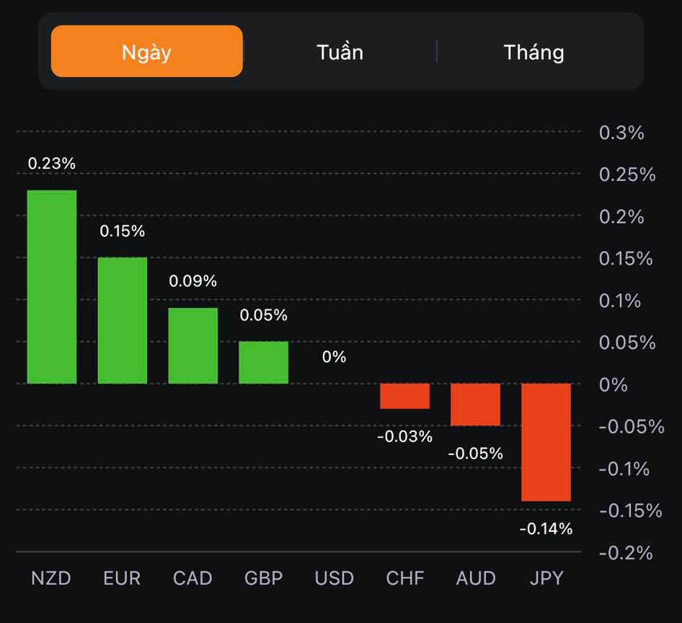The image size is (682, 623).
Task: Select the red AUD bar
Action: [476, 405]
